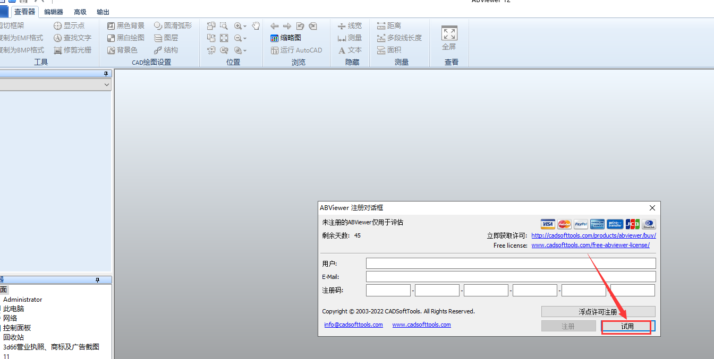Open the 结构 structure panel
This screenshot has width=714, height=359.
[166, 50]
